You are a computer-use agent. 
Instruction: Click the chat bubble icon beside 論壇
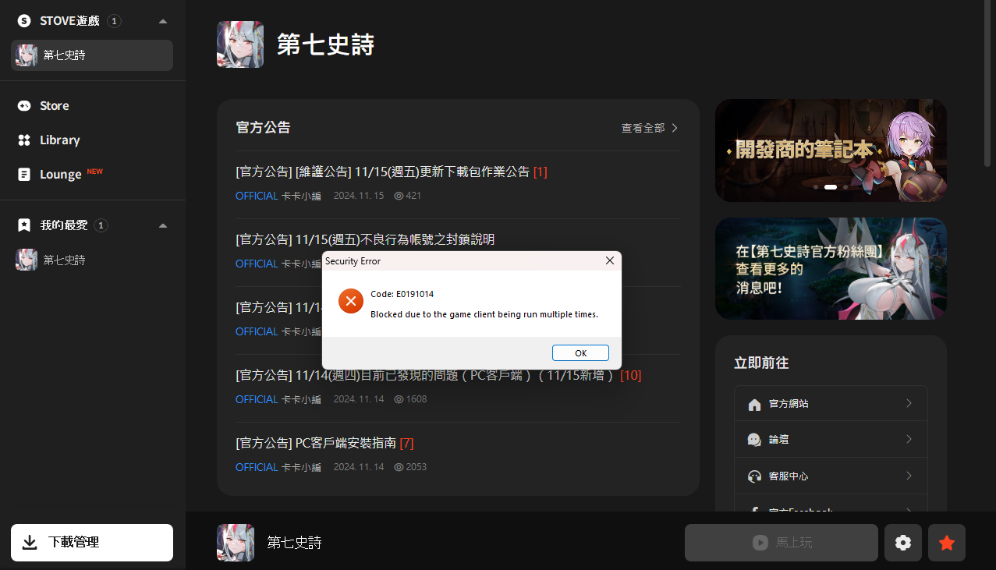pos(754,440)
